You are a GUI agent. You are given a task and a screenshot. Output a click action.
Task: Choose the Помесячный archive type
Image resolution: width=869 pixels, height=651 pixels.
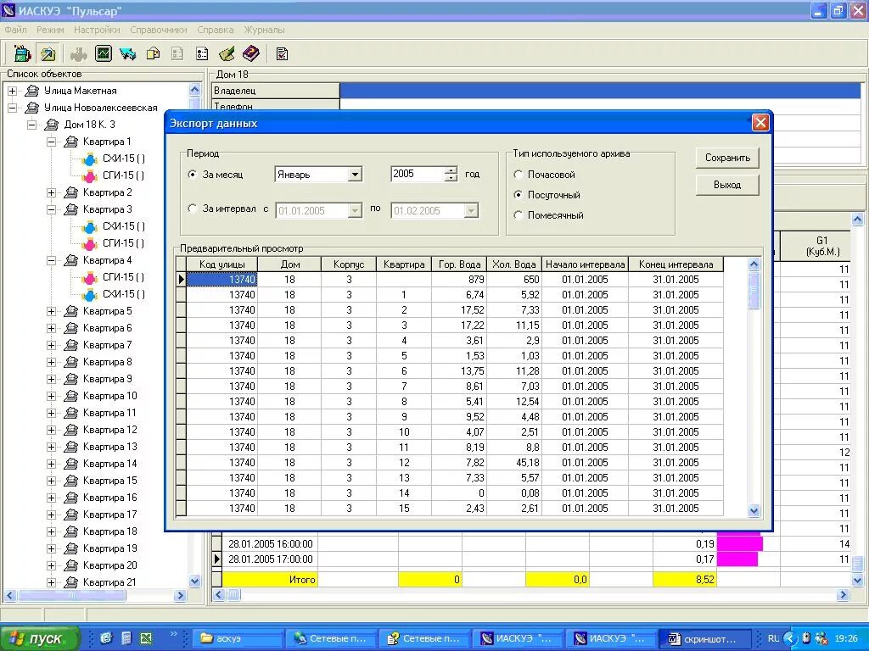(519, 215)
